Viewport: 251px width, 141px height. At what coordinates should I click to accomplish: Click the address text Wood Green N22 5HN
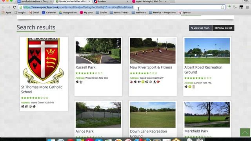[42, 103]
